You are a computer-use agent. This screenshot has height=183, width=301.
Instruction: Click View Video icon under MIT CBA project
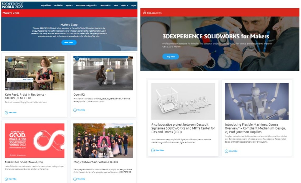click(x=153, y=150)
